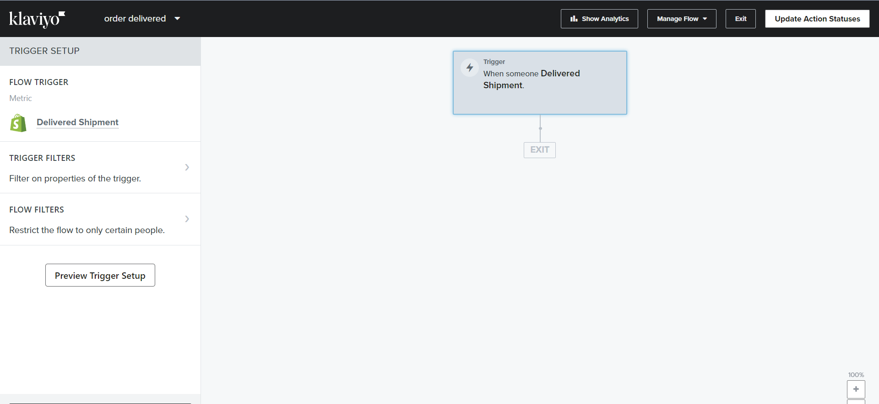Click the Klaviyo logo

37,19
